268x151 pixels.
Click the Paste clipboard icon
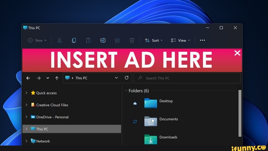88,41
